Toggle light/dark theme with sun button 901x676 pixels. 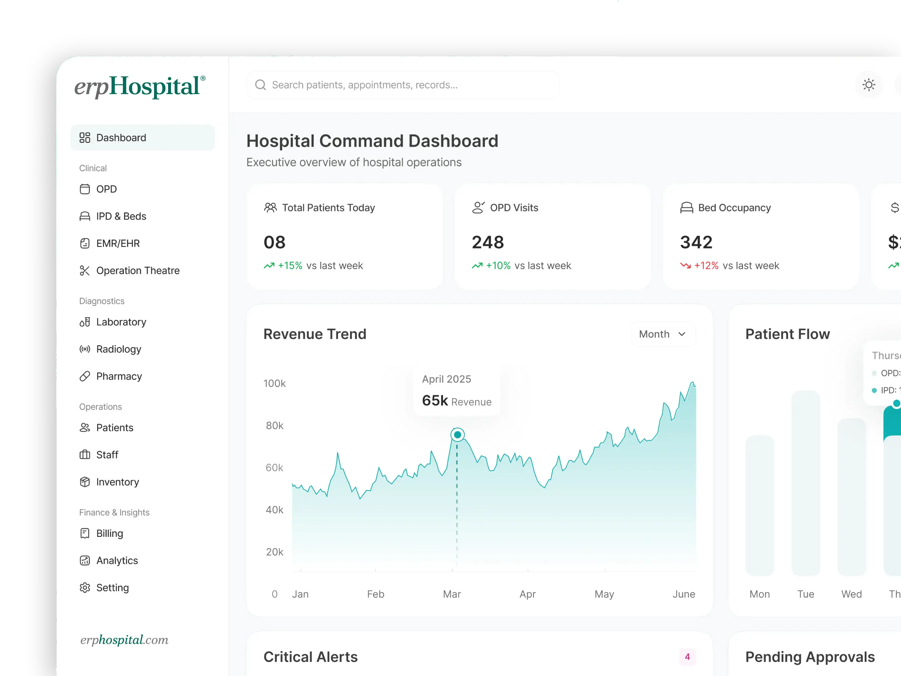tap(869, 85)
